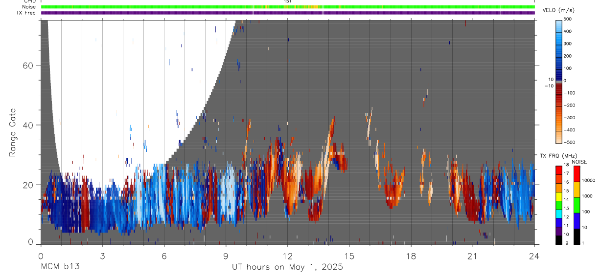
Task: Click the '15' tick on UT hours axis
Action: (349, 256)
